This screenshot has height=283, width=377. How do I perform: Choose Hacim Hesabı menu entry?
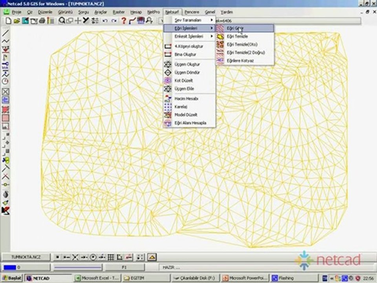189,98
